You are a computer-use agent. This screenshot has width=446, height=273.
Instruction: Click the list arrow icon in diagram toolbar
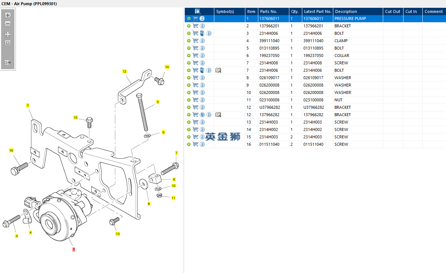click(8, 63)
